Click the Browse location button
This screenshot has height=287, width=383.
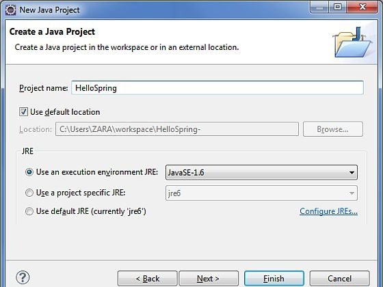333,129
